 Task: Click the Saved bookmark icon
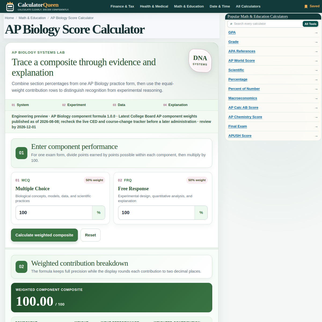coord(306,6)
